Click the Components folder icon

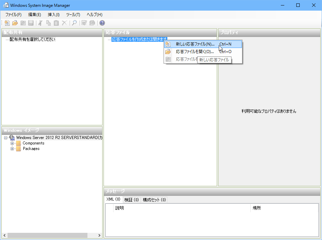click(19, 143)
